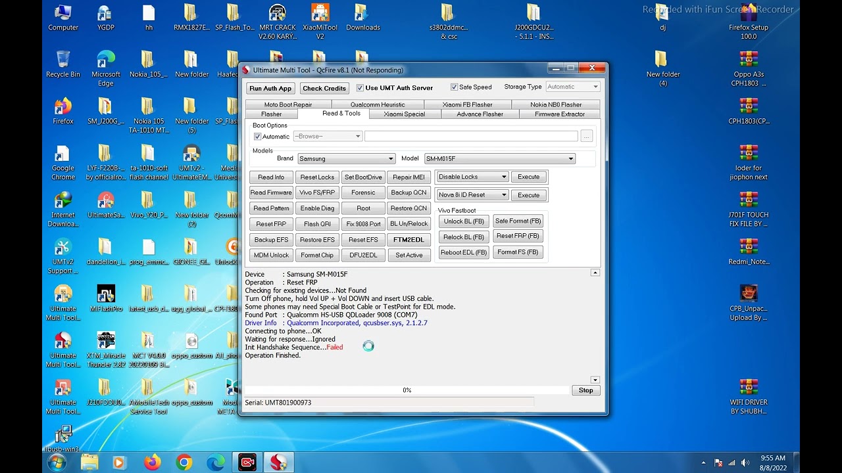Click the boot file path field

[x=471, y=136]
